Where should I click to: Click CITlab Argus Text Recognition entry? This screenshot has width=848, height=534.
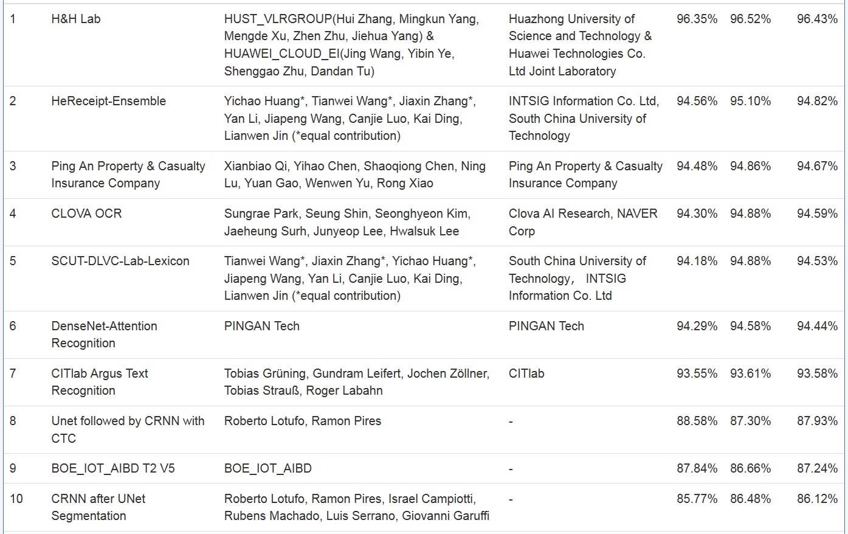100,382
